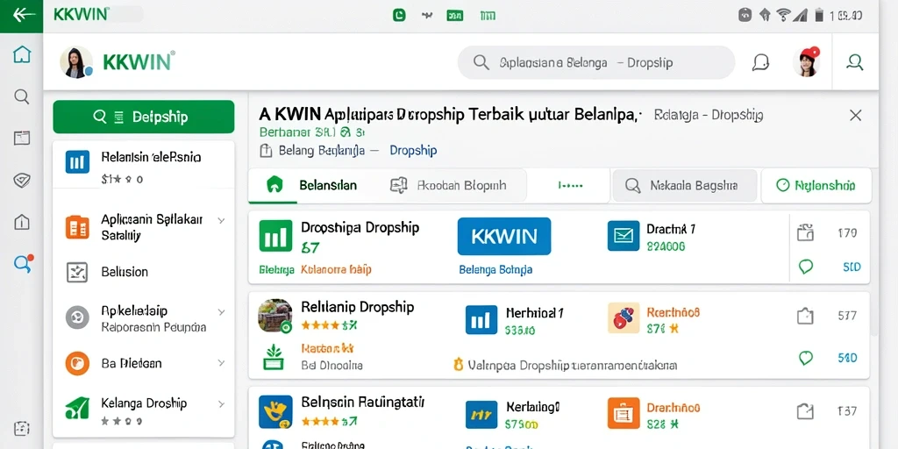Click the battery status icon

[x=819, y=15]
